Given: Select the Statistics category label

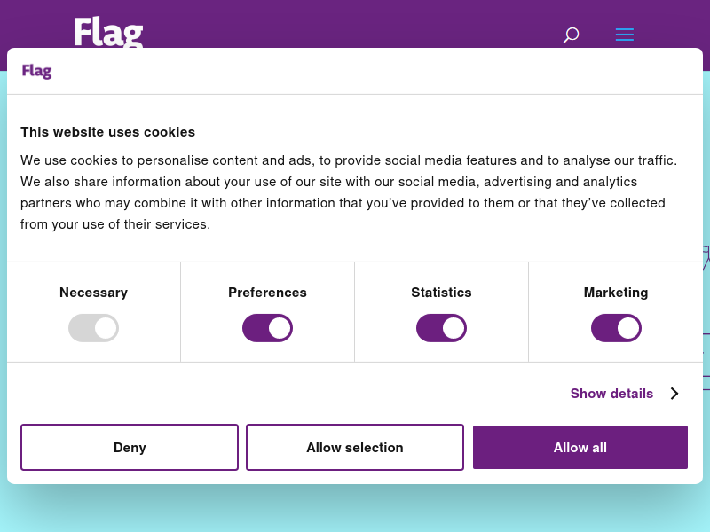Looking at the screenshot, I should 441,293.
